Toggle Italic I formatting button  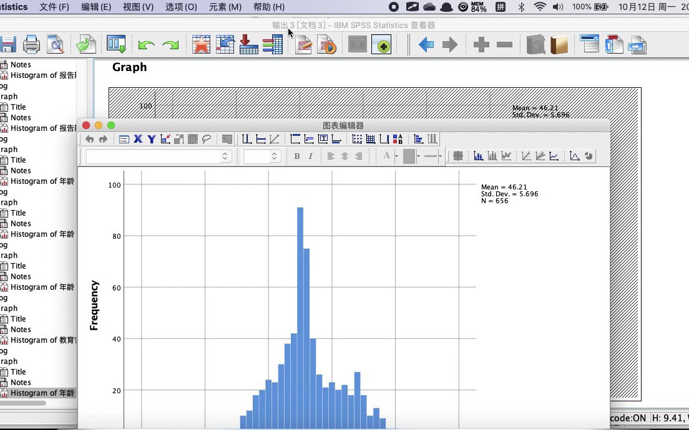click(x=311, y=156)
